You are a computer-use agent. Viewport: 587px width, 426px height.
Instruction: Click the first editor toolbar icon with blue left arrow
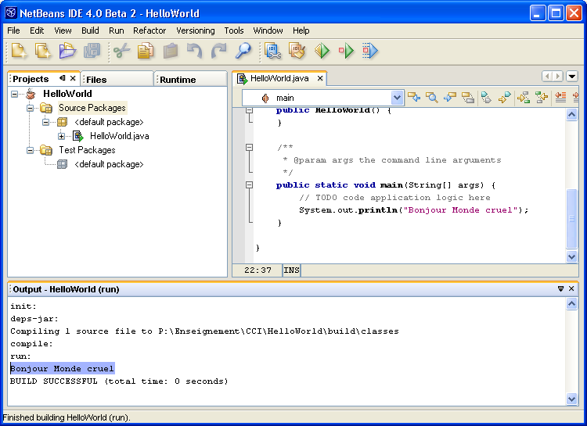(x=414, y=98)
